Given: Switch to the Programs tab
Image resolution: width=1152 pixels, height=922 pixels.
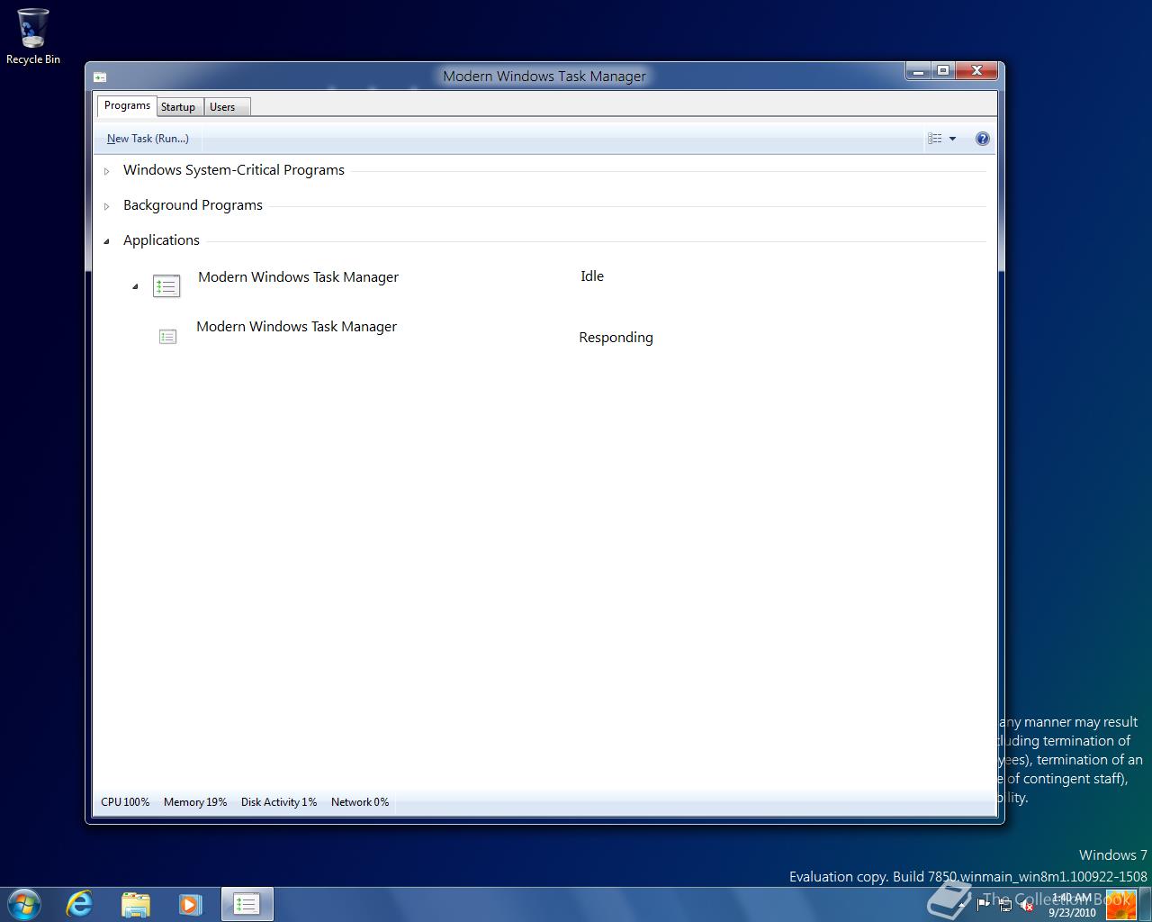Looking at the screenshot, I should coord(127,106).
